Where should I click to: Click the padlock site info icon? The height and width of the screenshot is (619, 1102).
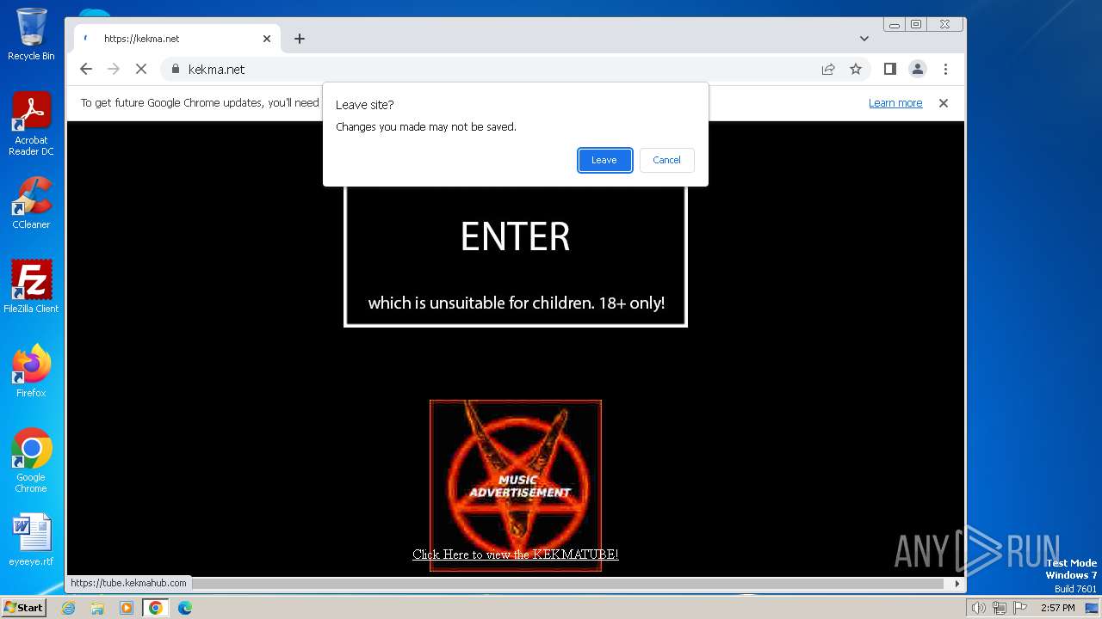175,69
